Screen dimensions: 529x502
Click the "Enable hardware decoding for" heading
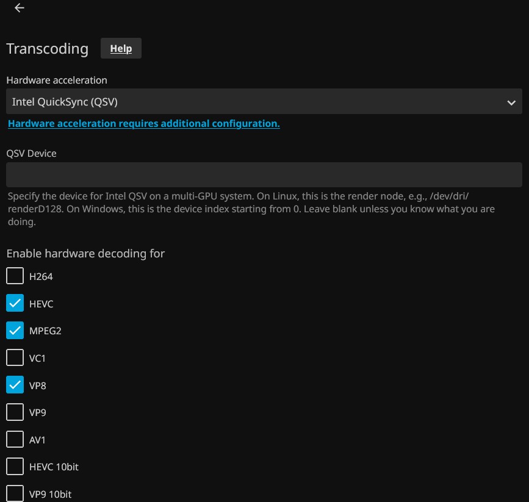[x=85, y=253]
